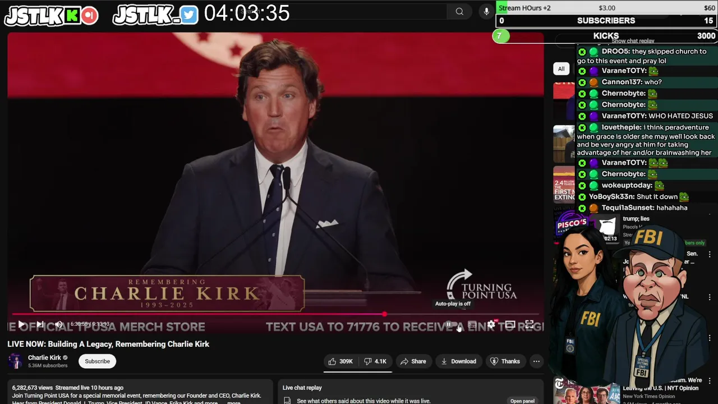Click the Streamed live 10 hours ago text
718x404 pixels.
point(89,388)
